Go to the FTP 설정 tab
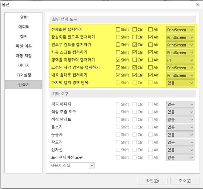This screenshot has width=203, height=189. pos(24,75)
